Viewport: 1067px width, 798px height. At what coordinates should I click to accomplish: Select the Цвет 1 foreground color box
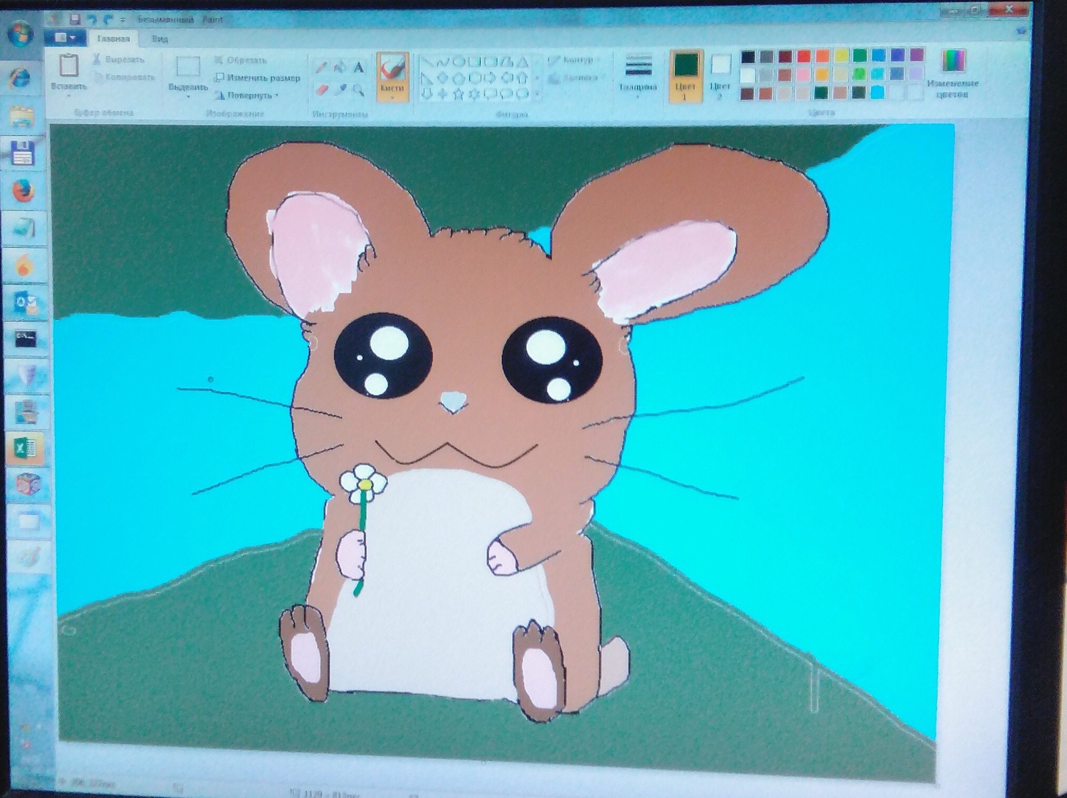(686, 76)
